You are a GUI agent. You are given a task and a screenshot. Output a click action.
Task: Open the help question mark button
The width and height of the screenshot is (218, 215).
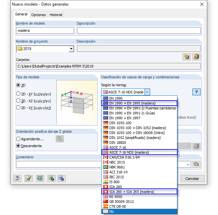coord(17,178)
